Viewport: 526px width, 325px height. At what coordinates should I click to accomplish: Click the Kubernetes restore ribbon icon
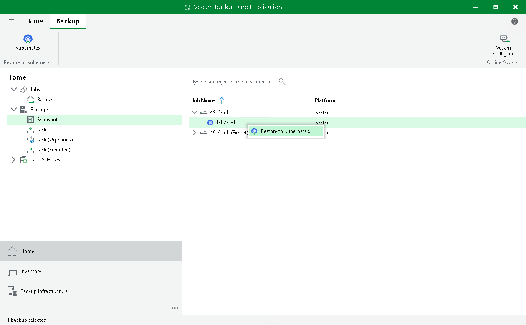(28, 39)
